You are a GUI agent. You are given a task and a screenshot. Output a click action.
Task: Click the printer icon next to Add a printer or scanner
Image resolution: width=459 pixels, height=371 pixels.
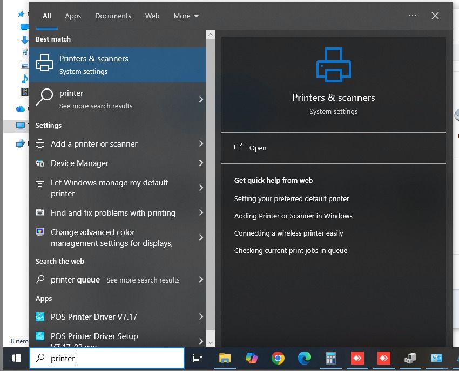coord(40,143)
